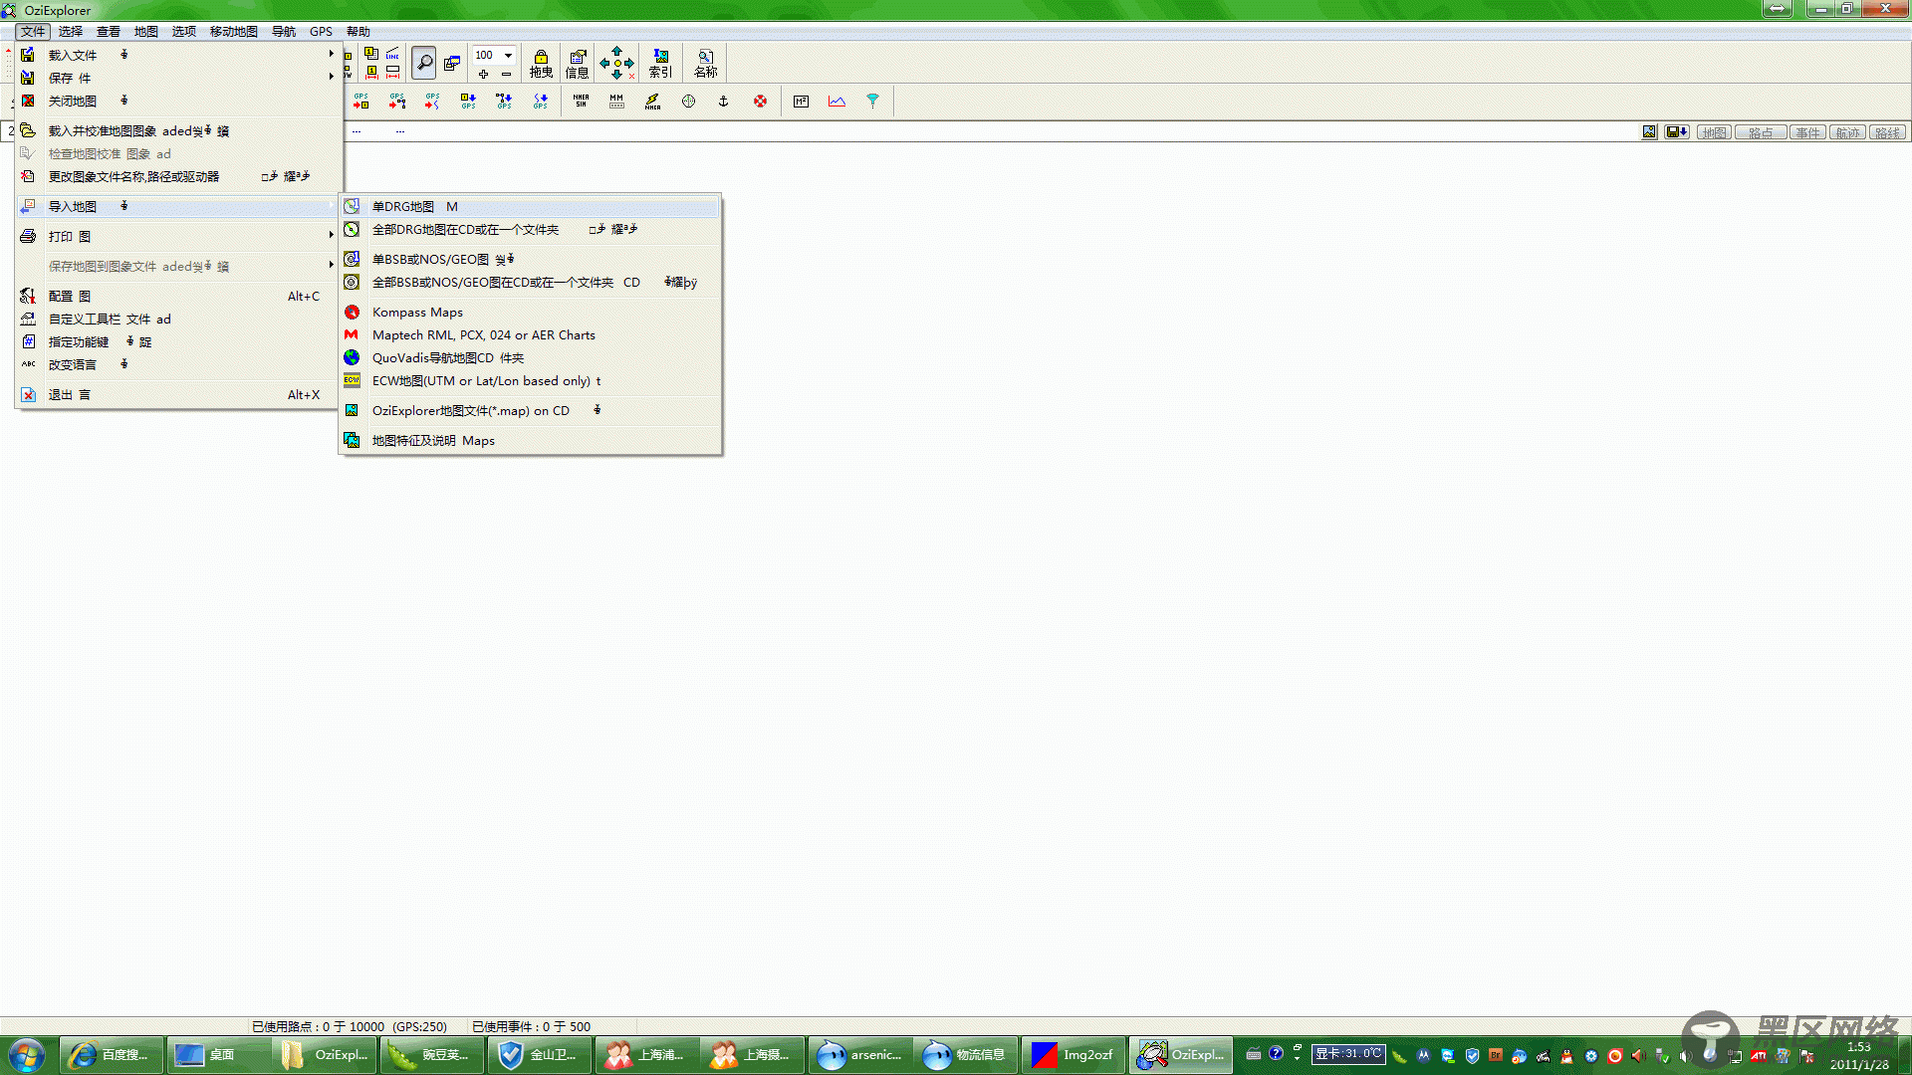Image resolution: width=1912 pixels, height=1075 pixels.
Task: Click the M² area calculation icon
Action: tap(801, 101)
